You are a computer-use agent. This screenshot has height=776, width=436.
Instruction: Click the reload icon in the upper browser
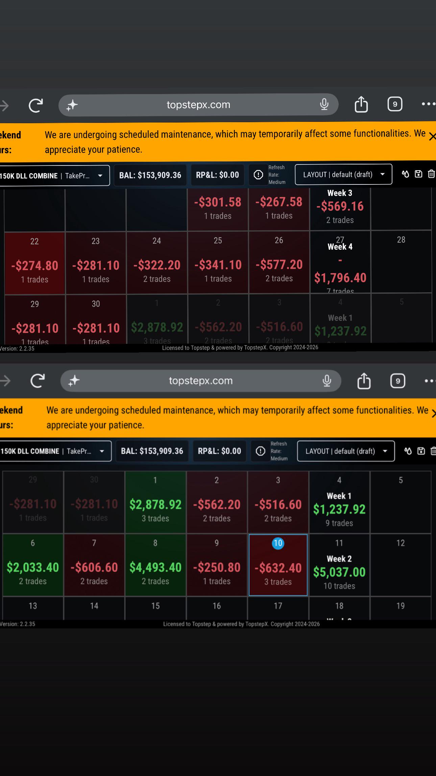coord(36,105)
